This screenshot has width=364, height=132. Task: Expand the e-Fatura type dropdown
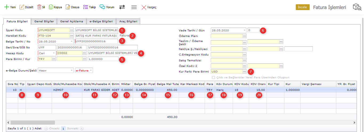pyautogui.click(x=91, y=70)
